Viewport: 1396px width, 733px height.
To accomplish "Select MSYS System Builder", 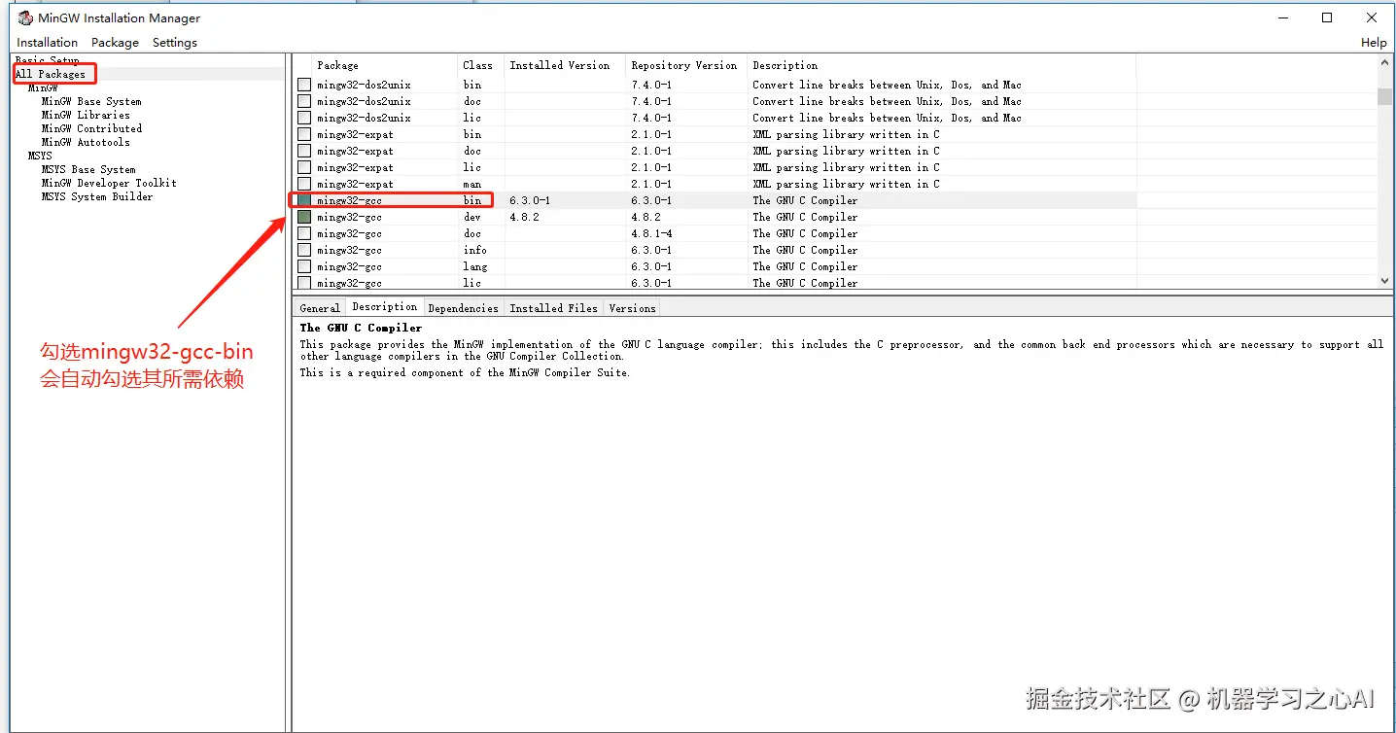I will click(97, 196).
